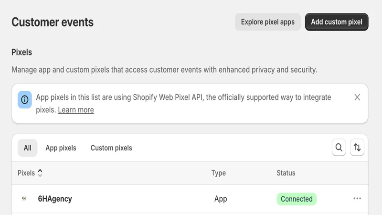The width and height of the screenshot is (382, 215).
Task: Click the Pixels section heading
Action: click(21, 52)
